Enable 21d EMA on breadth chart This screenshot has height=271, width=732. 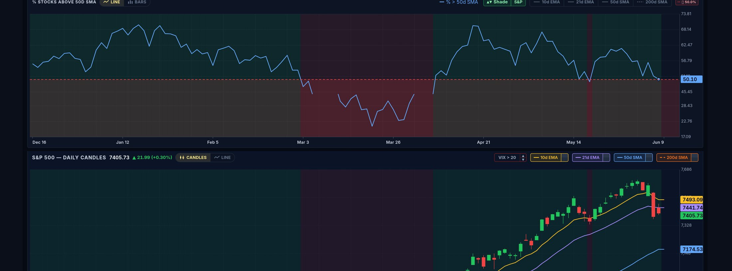pos(581,2)
